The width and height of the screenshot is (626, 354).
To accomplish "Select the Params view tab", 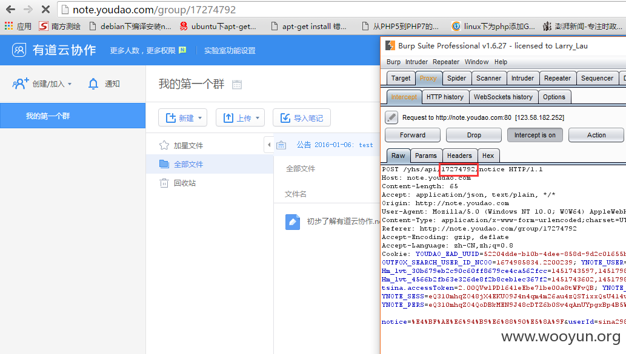I will point(425,156).
